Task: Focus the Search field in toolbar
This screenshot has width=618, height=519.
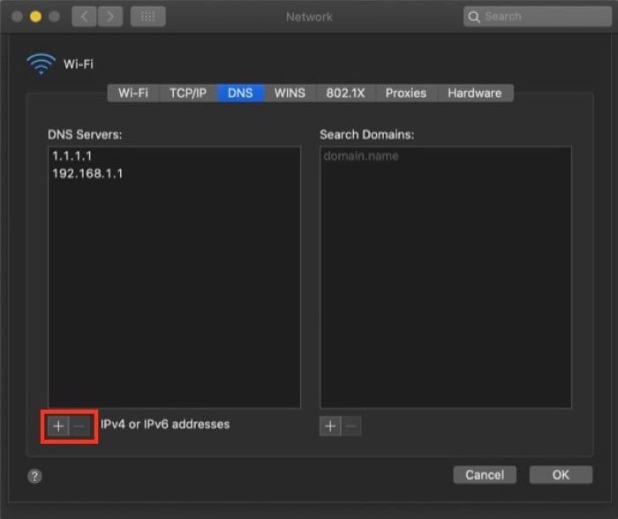Action: [x=538, y=17]
